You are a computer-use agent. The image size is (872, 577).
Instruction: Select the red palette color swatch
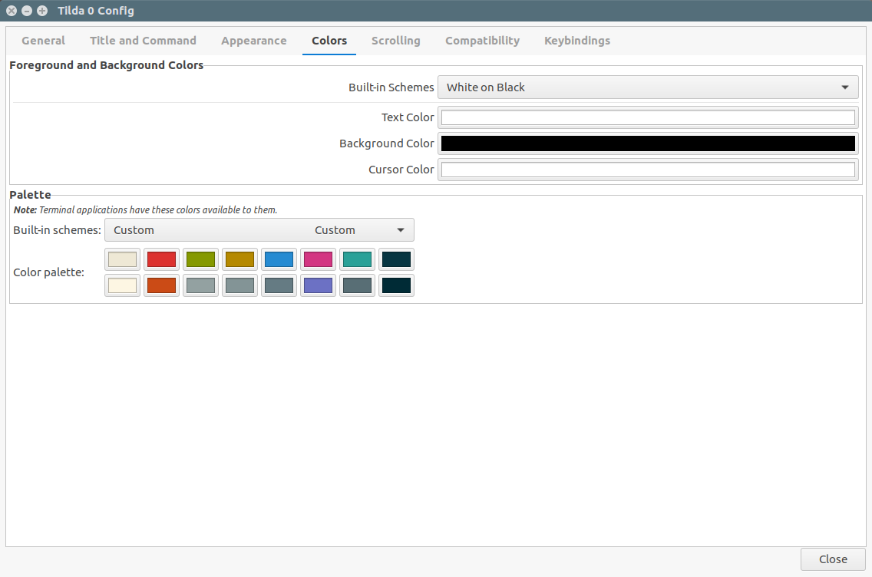coord(161,259)
